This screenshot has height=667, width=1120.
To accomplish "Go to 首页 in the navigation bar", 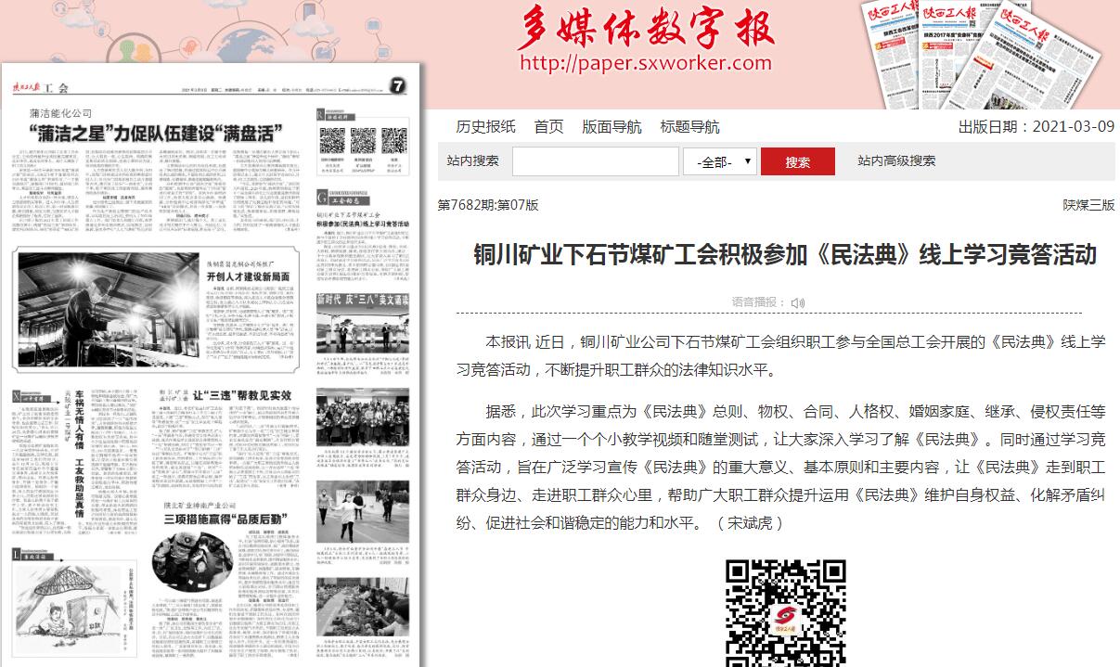I will (x=548, y=127).
